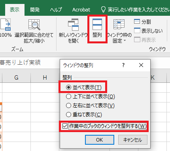The width and height of the screenshot is (170, 151).
Task: Confirm the dialog with OK
Action: tap(100, 140)
